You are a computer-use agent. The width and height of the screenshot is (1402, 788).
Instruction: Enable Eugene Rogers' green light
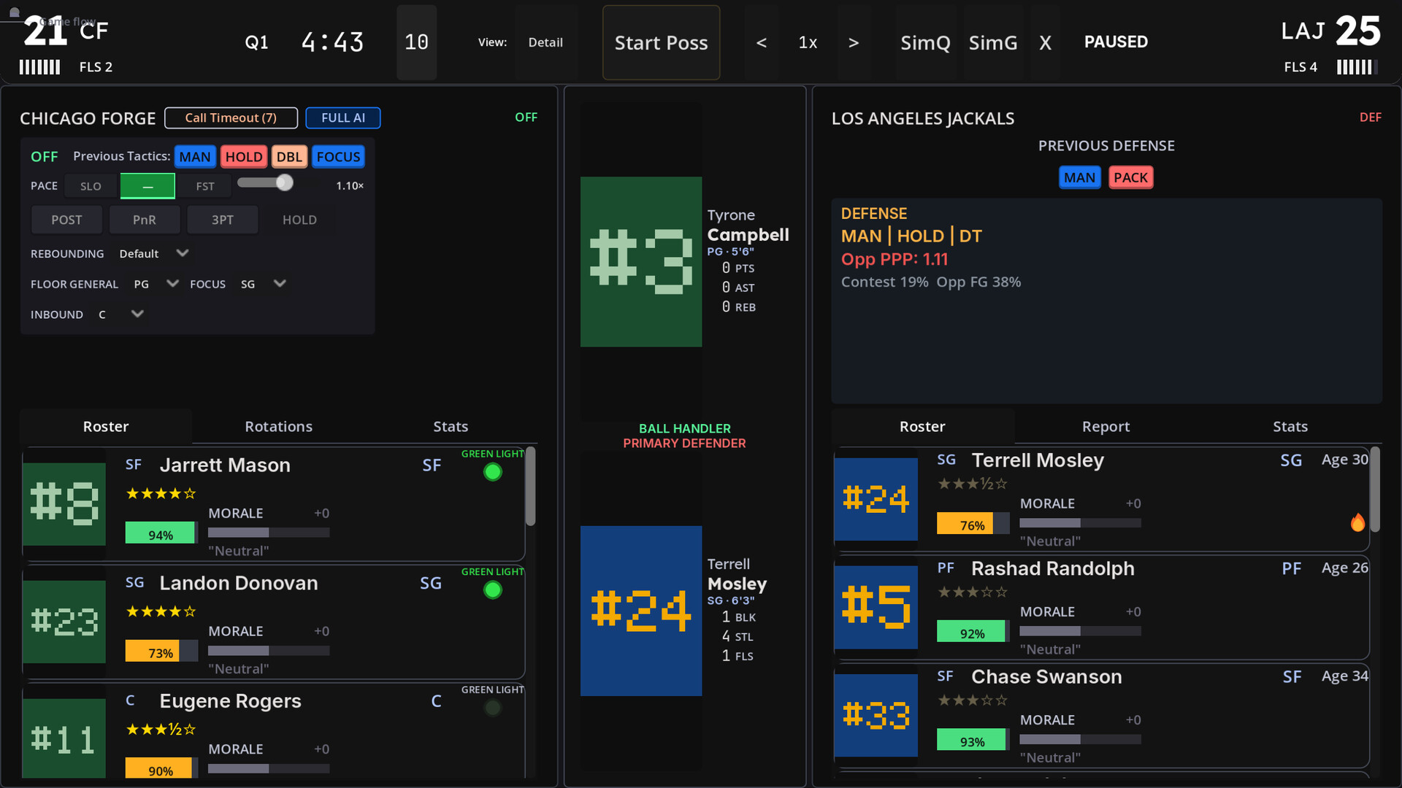pos(493,708)
